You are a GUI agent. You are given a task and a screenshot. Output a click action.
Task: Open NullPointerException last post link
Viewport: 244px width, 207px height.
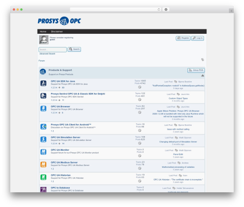pos(178,86)
